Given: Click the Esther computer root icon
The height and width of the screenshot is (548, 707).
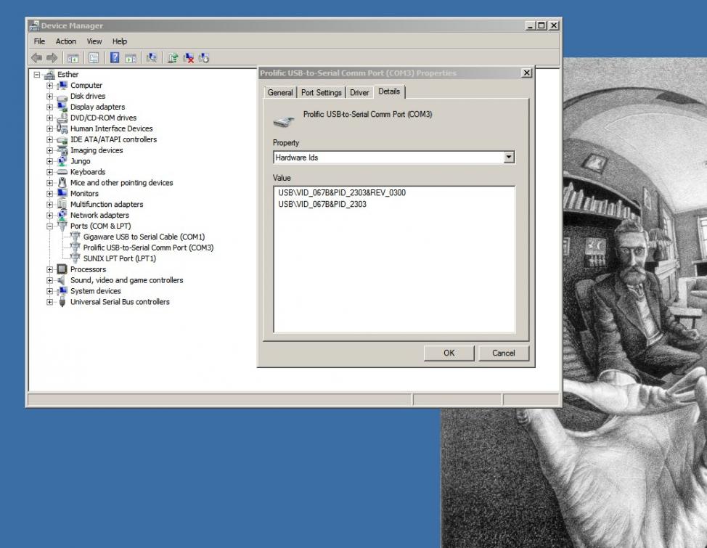Looking at the screenshot, I should [x=49, y=75].
